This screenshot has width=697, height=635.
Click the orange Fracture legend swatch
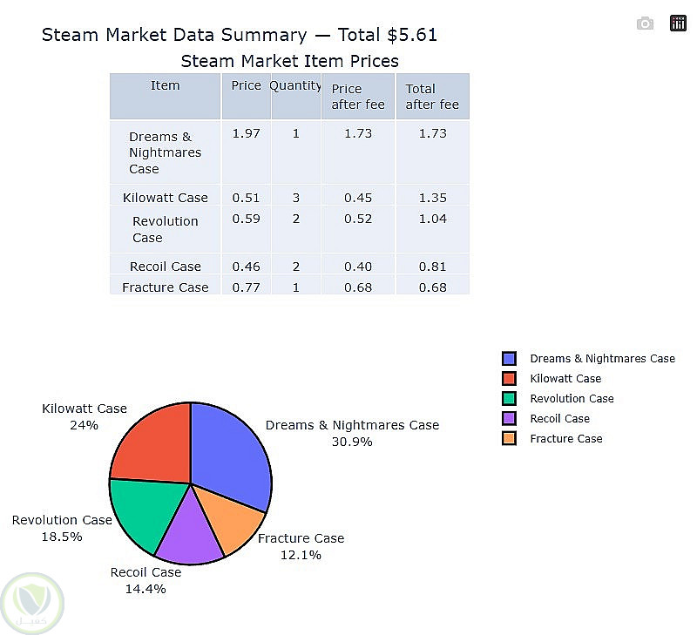509,439
